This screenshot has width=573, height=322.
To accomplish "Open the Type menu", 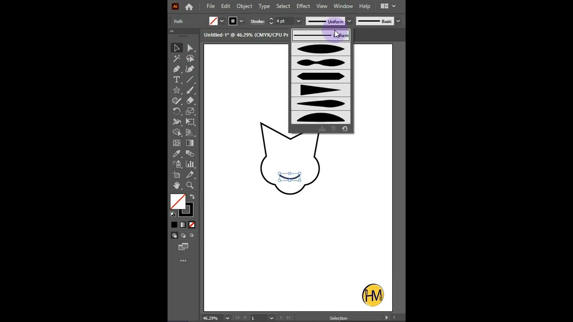I will (x=264, y=6).
